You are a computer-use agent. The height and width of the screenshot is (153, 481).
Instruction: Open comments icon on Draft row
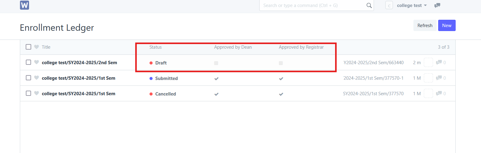[439, 62]
